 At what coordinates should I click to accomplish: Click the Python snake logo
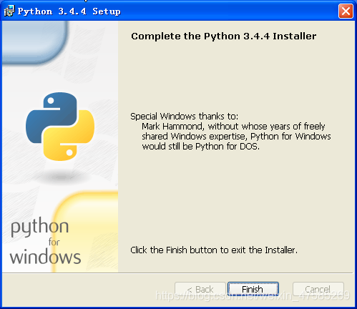(x=60, y=127)
